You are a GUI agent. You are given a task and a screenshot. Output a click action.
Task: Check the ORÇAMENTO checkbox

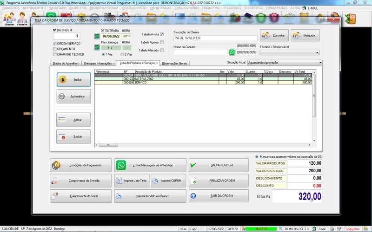pyautogui.click(x=55, y=49)
